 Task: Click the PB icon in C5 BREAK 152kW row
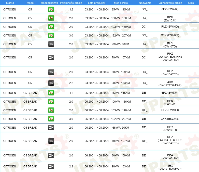click(51, 119)
